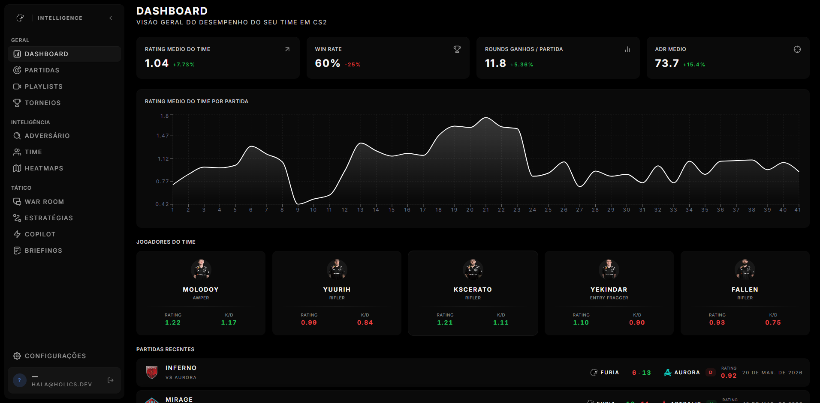
Task: Click the Copilot lightning bolt icon
Action: coord(17,234)
